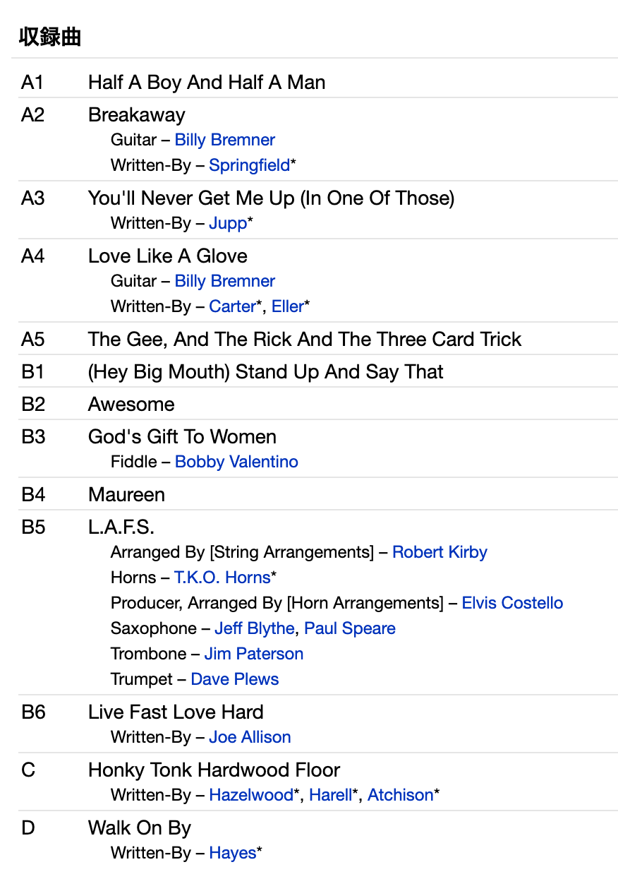This screenshot has width=618, height=879.
Task: Click the Joe Allison writer link
Action: coord(250,737)
